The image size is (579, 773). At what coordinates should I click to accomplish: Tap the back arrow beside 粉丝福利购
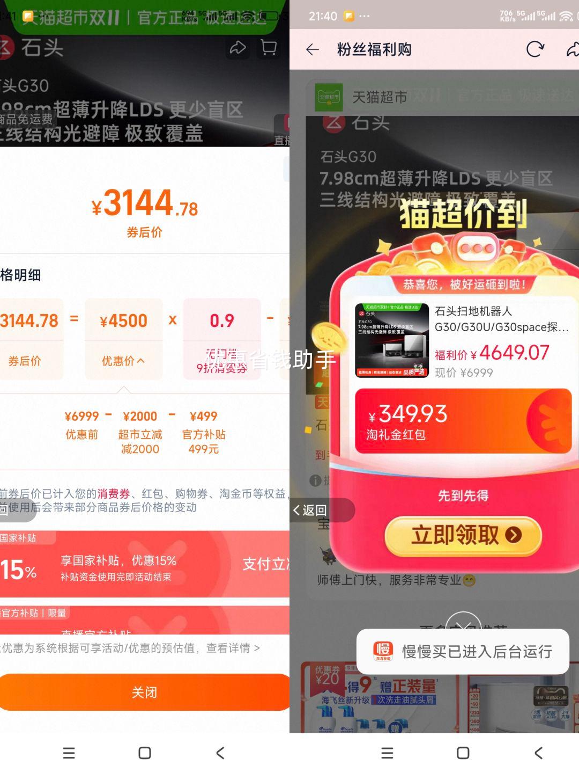[313, 50]
